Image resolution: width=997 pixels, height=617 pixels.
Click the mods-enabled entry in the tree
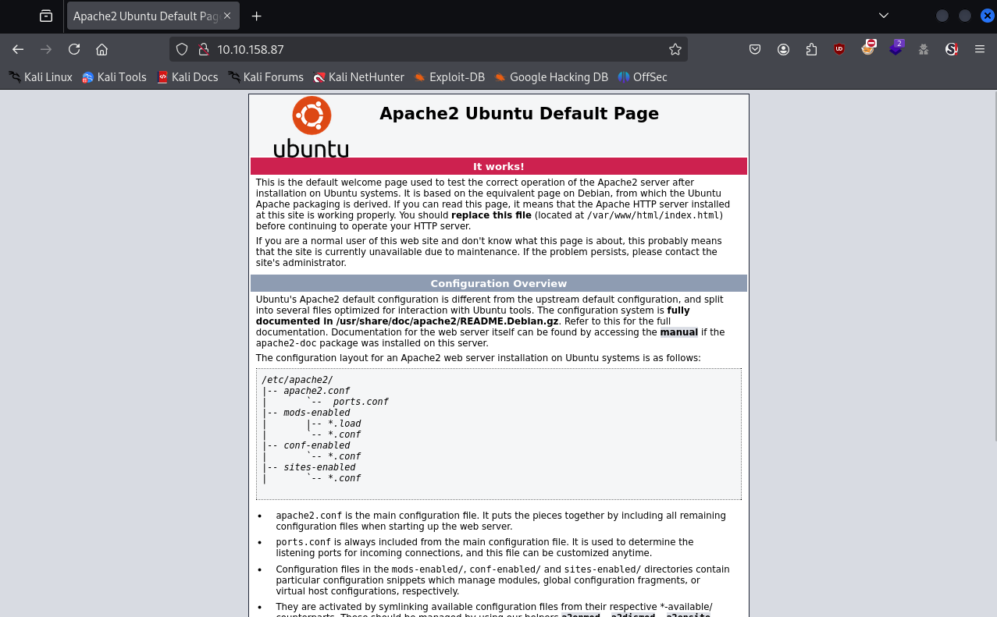[x=317, y=413]
